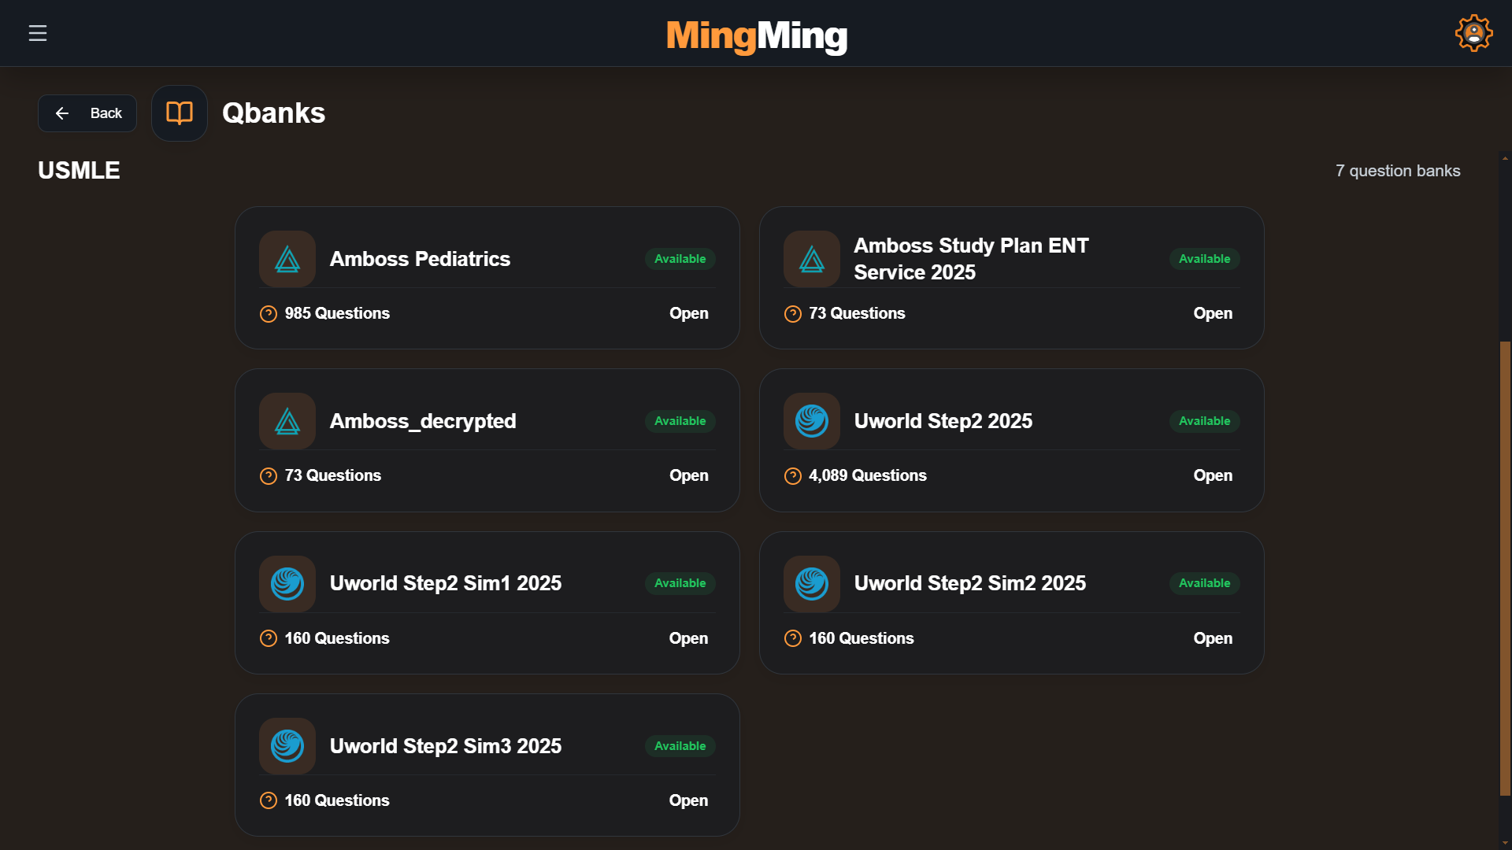This screenshot has height=850, width=1512.
Task: Click the Uworld Step2 Sim2 2025 logo
Action: point(812,584)
